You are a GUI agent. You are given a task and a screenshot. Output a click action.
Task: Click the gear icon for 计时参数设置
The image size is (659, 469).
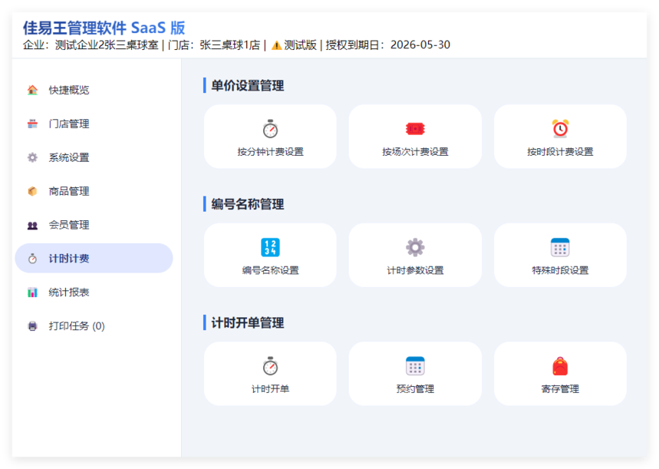pos(415,247)
